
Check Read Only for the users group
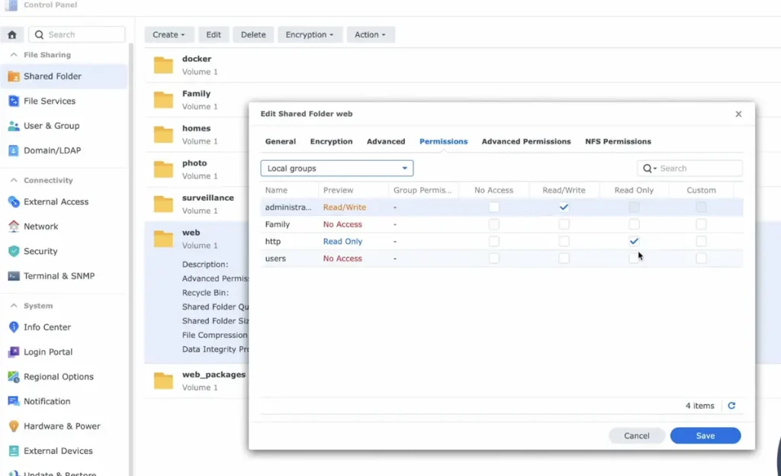634,259
